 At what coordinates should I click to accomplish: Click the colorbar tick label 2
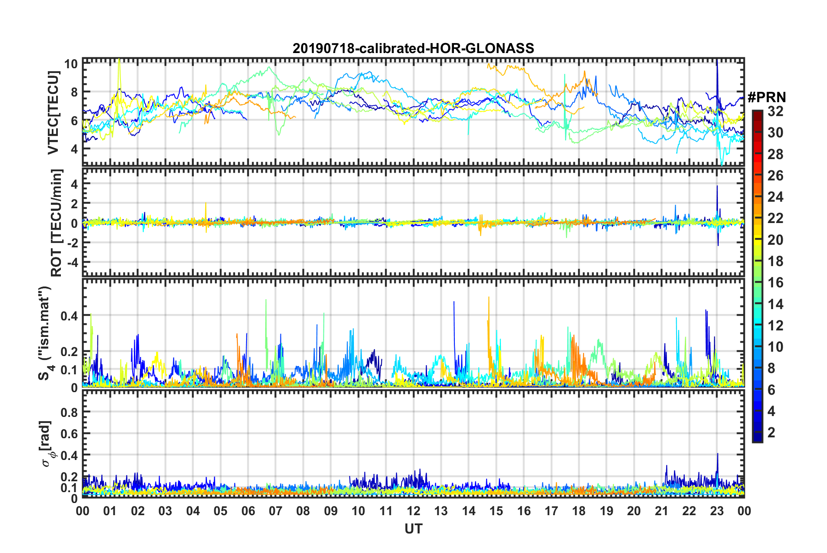(771, 432)
